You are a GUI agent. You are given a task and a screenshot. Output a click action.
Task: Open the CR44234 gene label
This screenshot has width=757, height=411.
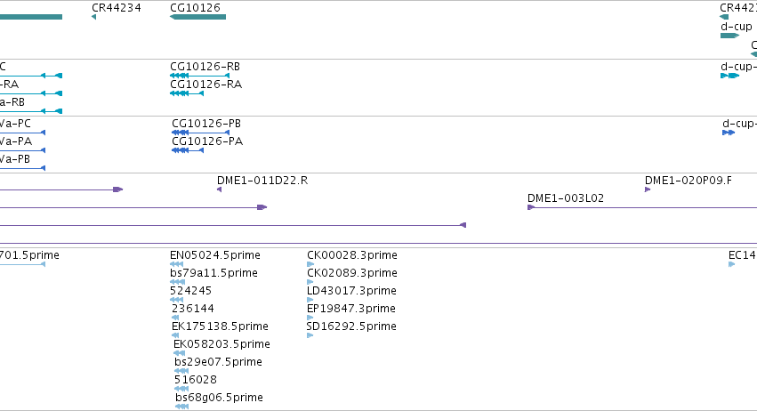(117, 8)
